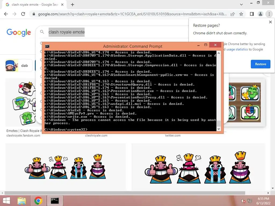Open Command Prompt system menu icon
The image size is (275, 206).
(47, 46)
